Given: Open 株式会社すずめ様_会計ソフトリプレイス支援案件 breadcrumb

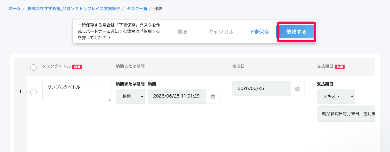Looking at the screenshot, I should 74,9.
